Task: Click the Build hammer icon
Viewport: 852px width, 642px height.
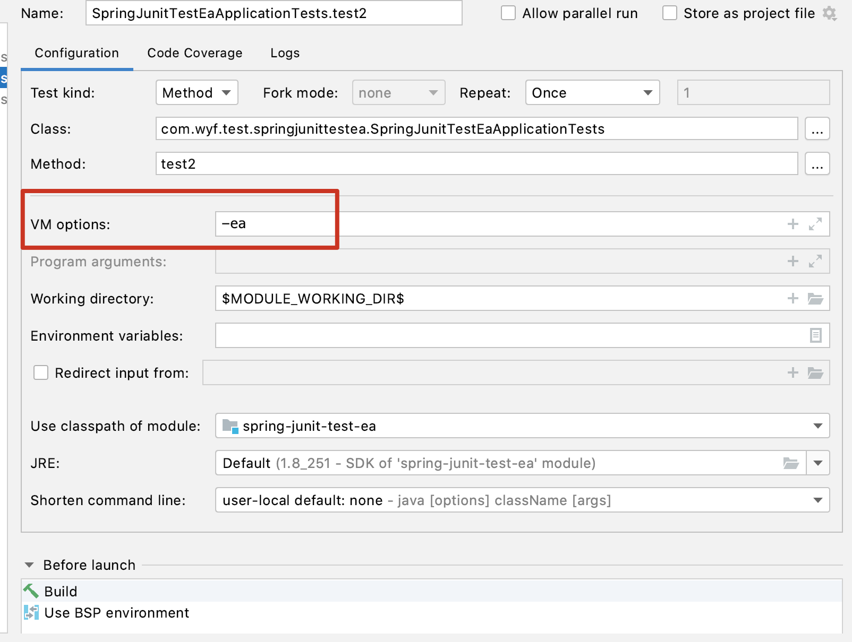Action: (31, 591)
